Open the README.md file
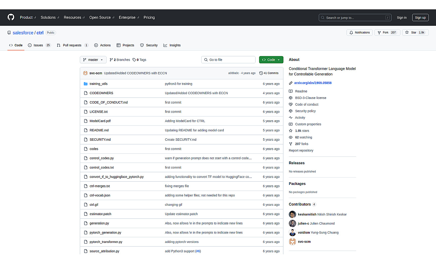Screen dimensions: 436x264 (99, 130)
